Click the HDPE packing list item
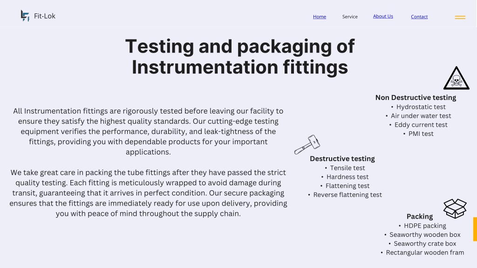 pyautogui.click(x=425, y=226)
